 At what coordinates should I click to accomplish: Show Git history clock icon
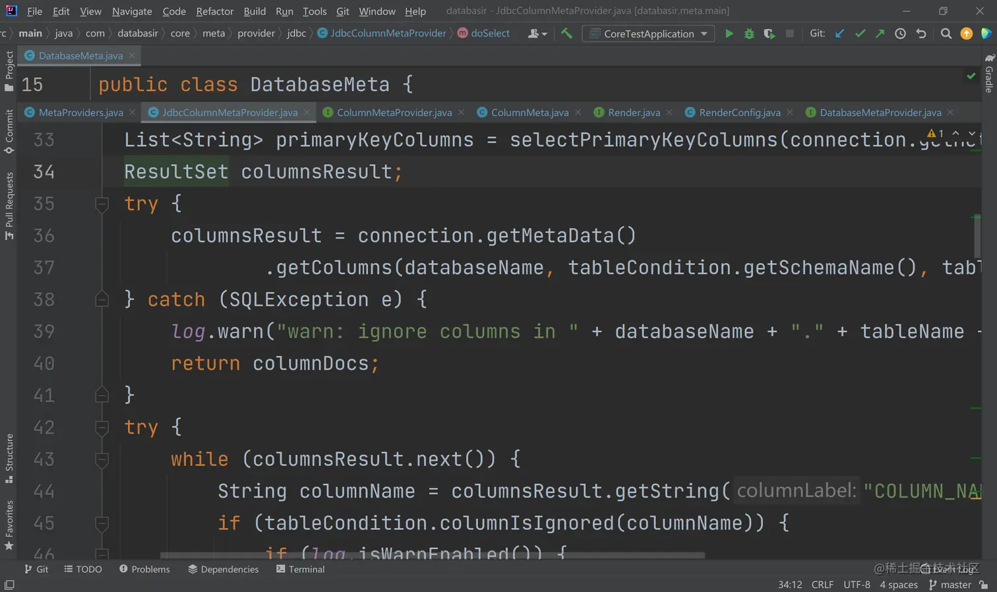(x=900, y=33)
